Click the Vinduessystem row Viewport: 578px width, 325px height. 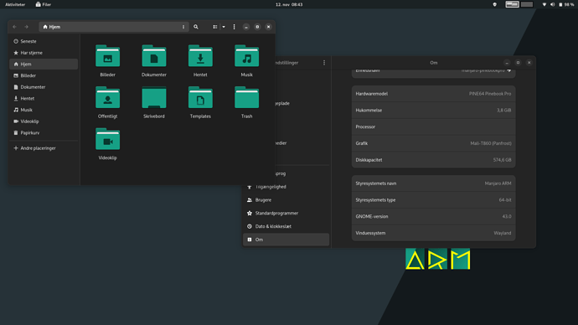point(434,233)
